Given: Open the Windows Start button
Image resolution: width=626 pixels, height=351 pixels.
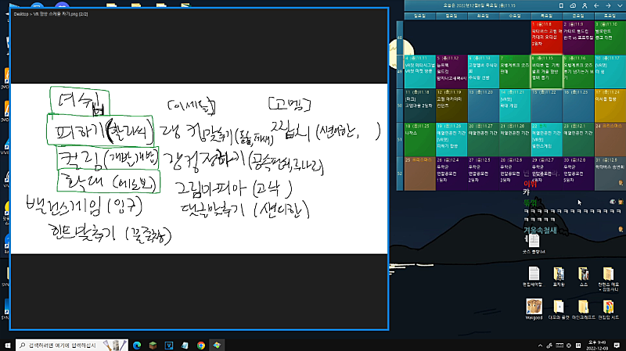Looking at the screenshot, I should pos(8,345).
